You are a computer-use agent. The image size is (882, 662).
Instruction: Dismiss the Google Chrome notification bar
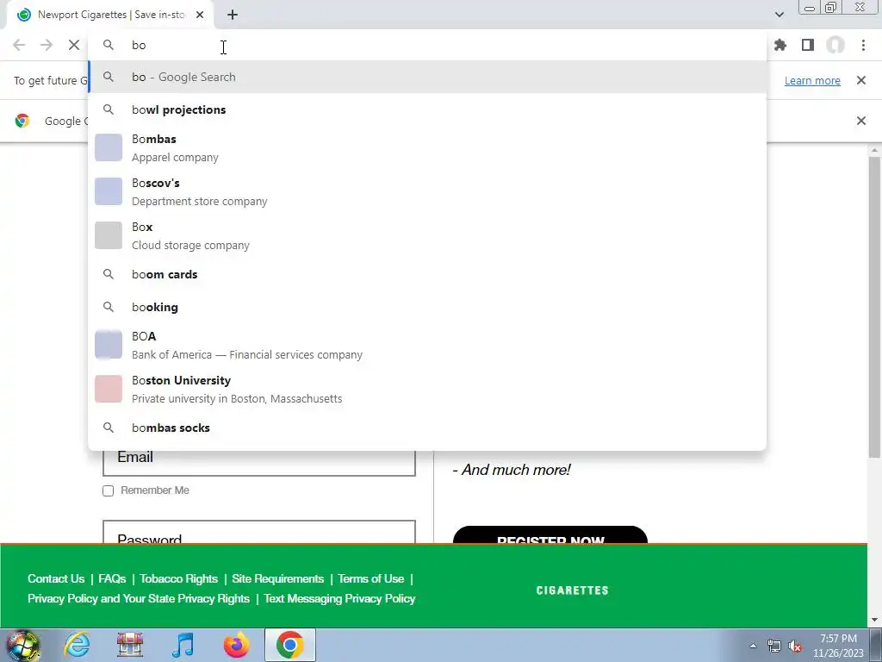tap(860, 121)
